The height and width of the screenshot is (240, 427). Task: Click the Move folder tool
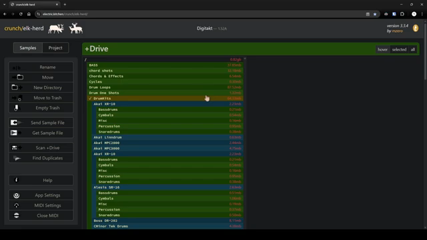tap(41, 77)
